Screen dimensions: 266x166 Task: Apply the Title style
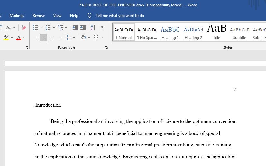216,32
